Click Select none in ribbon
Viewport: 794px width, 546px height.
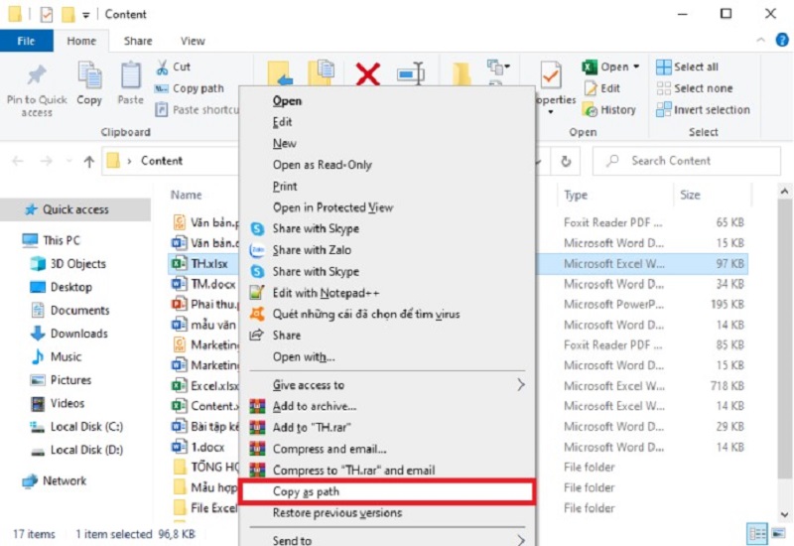[694, 88]
